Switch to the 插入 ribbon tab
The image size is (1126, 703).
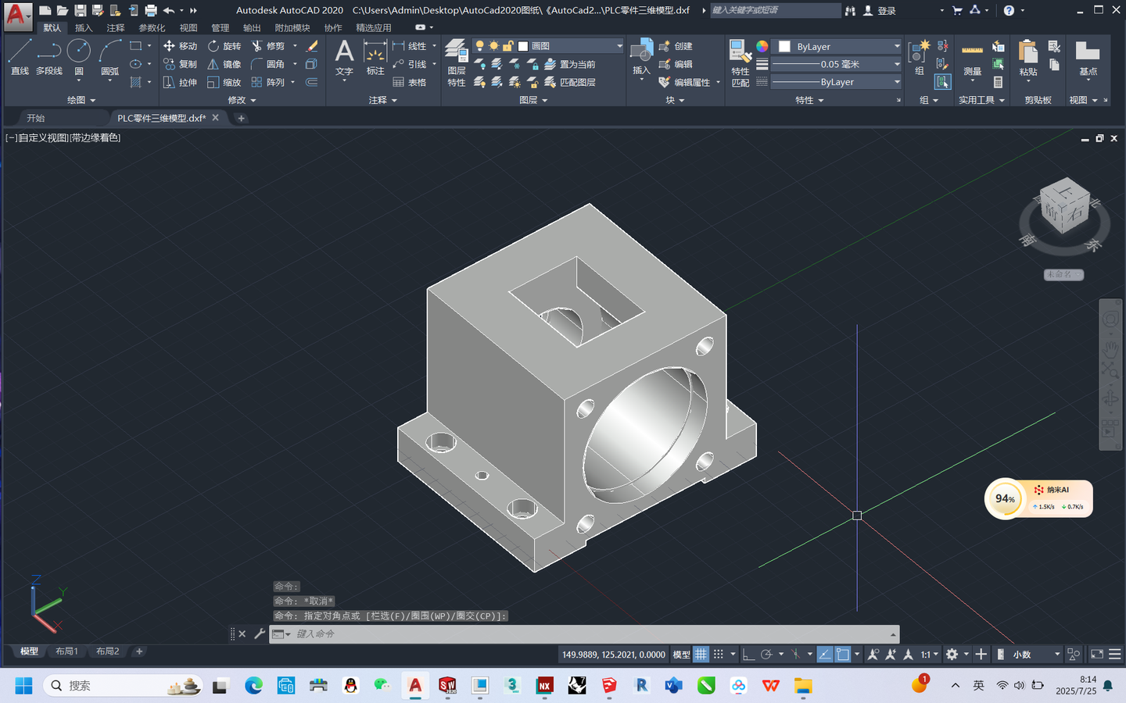point(84,27)
